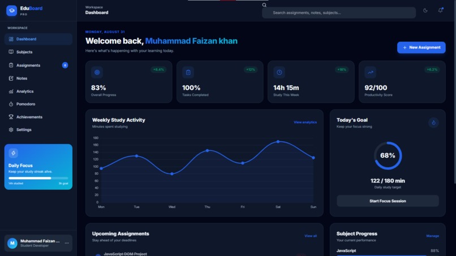The height and width of the screenshot is (256, 456).
Task: Open Settings in sidebar
Action: point(38,129)
